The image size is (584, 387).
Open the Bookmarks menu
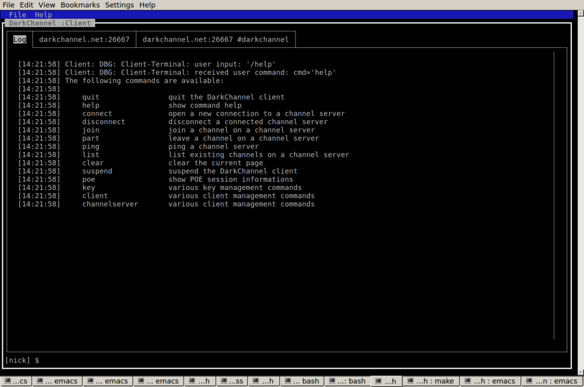point(80,5)
